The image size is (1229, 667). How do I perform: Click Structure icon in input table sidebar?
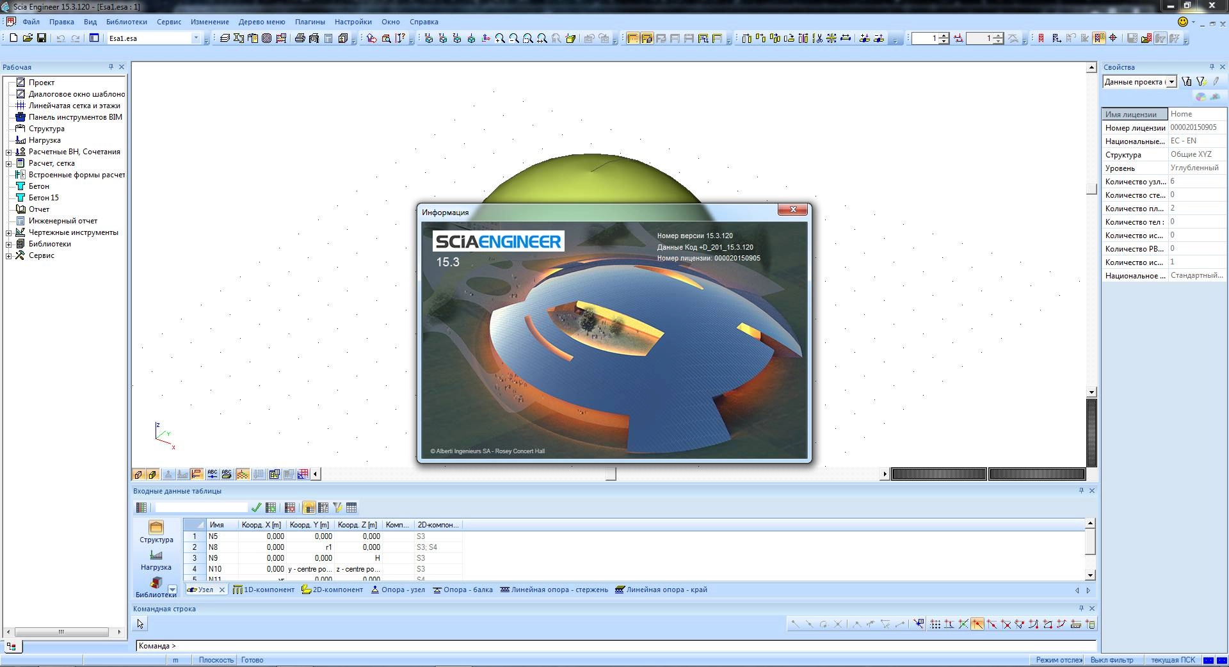coord(156,531)
